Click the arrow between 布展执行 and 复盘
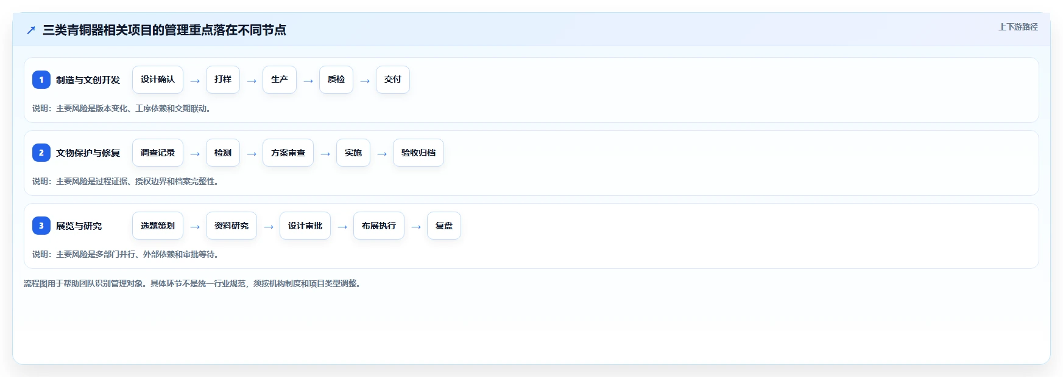This screenshot has width=1063, height=377. (416, 226)
